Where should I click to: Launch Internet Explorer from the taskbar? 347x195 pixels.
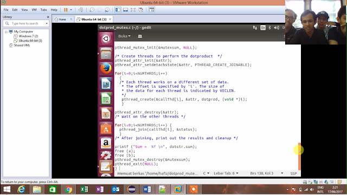click(x=21, y=190)
